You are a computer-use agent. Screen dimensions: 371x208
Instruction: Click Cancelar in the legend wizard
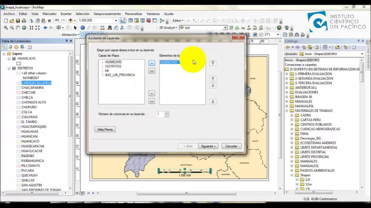231,146
